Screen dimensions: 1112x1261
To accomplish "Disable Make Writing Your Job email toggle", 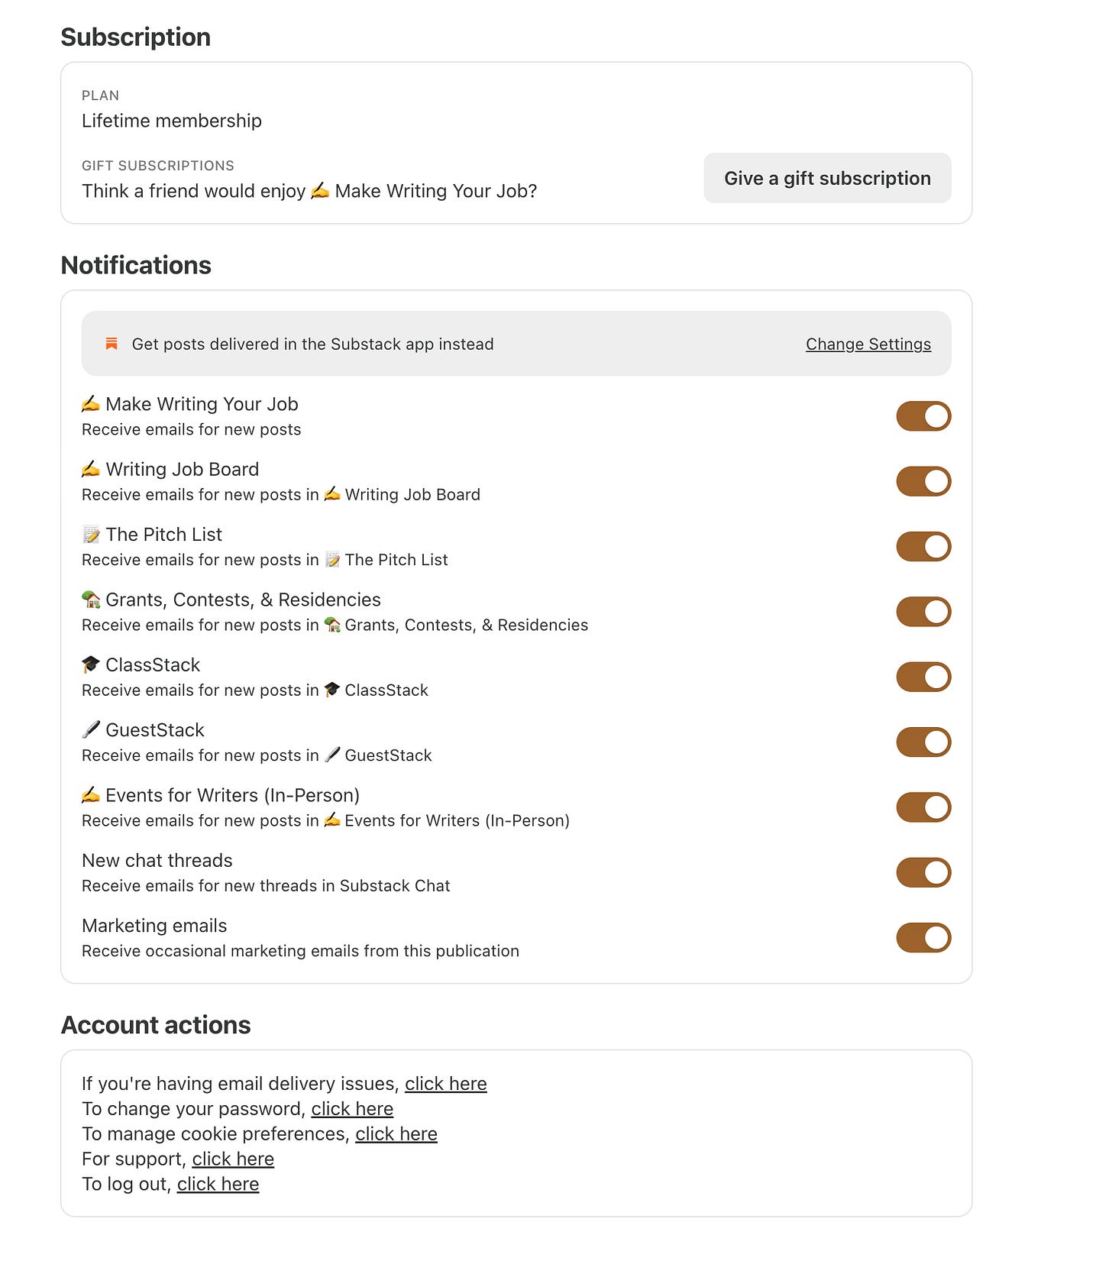I will pos(923,416).
